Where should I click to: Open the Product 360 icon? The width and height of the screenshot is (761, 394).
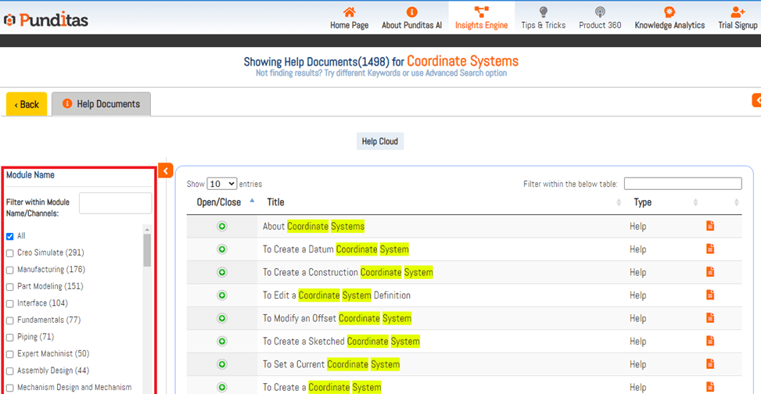tap(600, 13)
